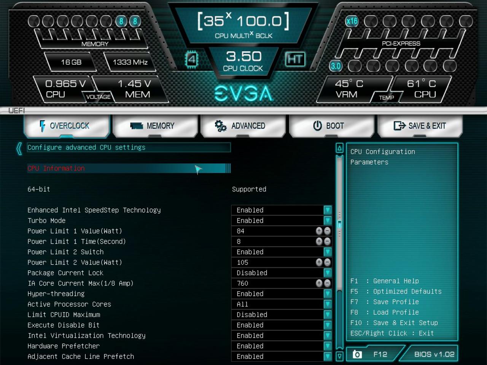Open Intel Virtualization Technology dropdown

tap(328, 335)
